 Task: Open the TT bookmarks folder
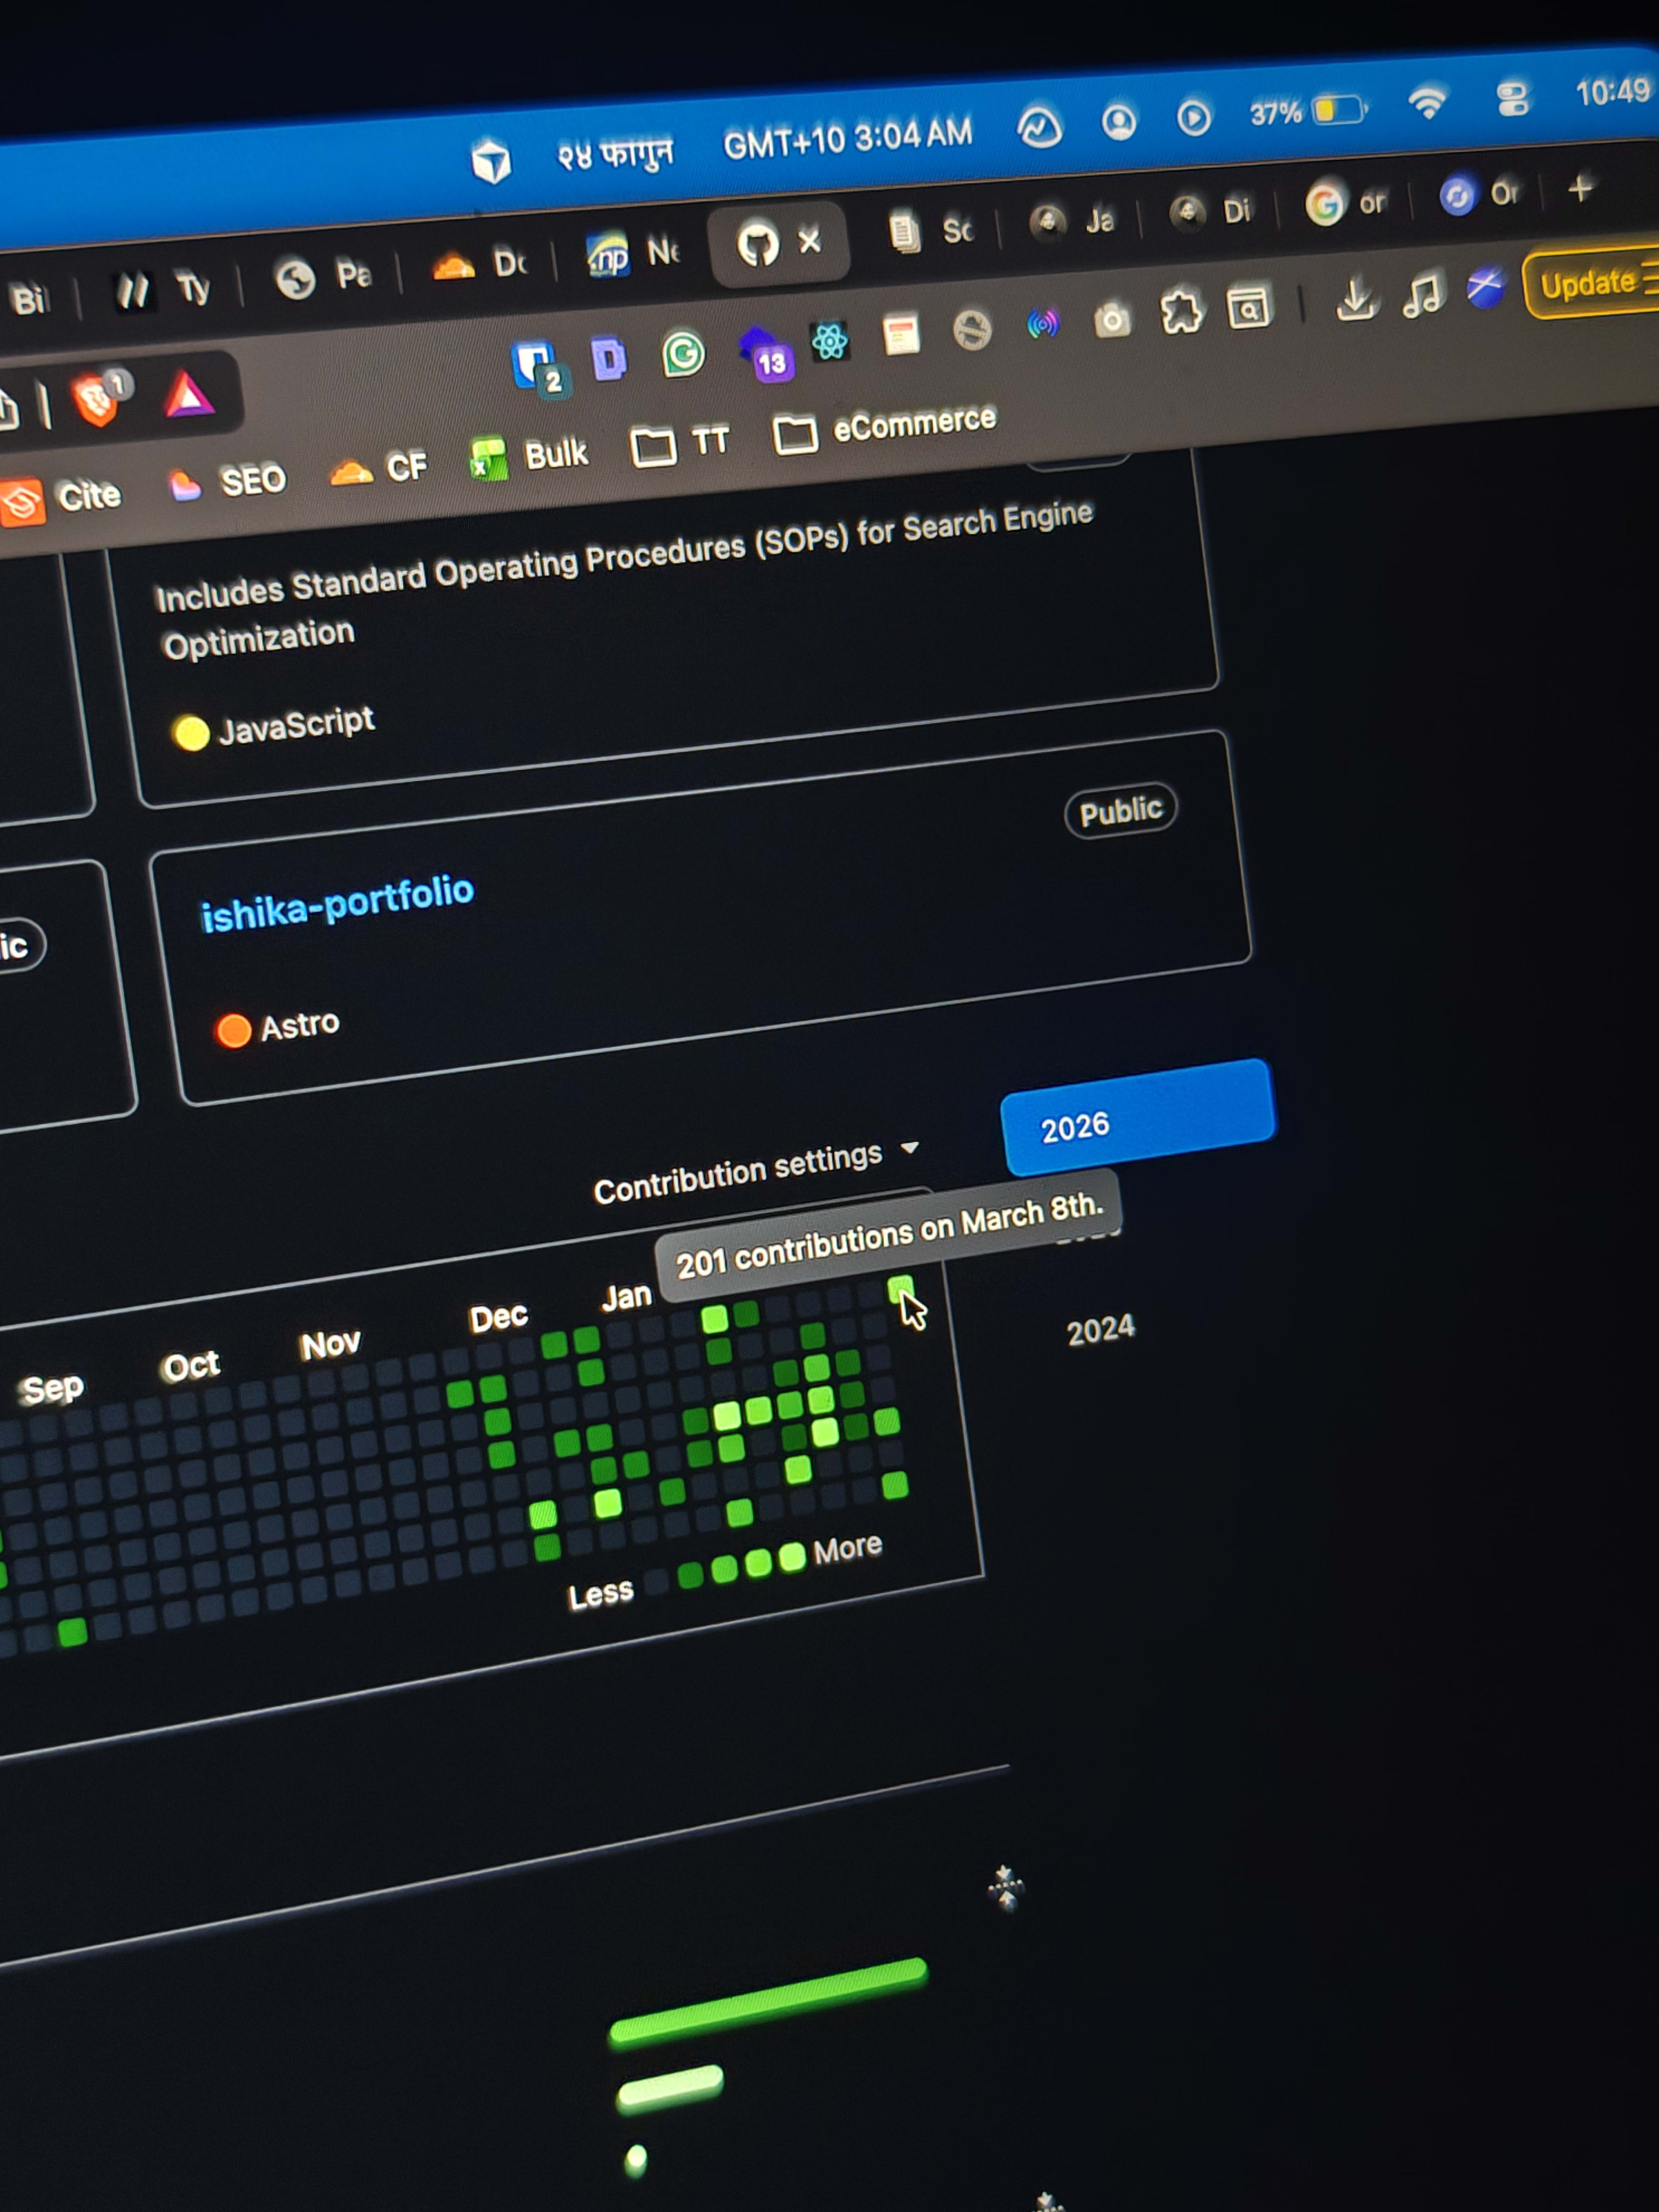680,444
